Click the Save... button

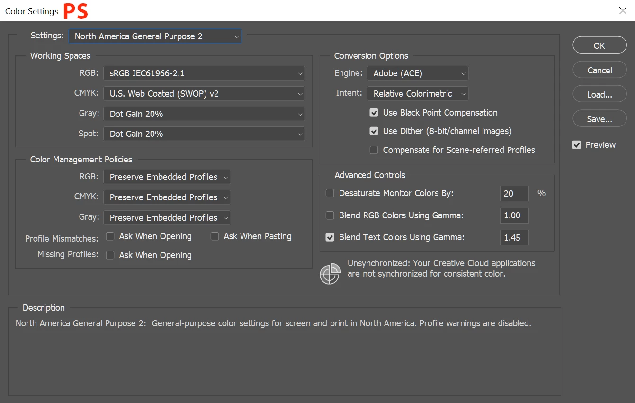[599, 119]
